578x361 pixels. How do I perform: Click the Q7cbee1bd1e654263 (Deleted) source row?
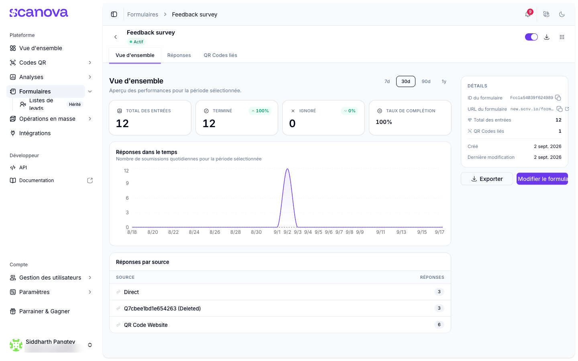[x=280, y=308]
